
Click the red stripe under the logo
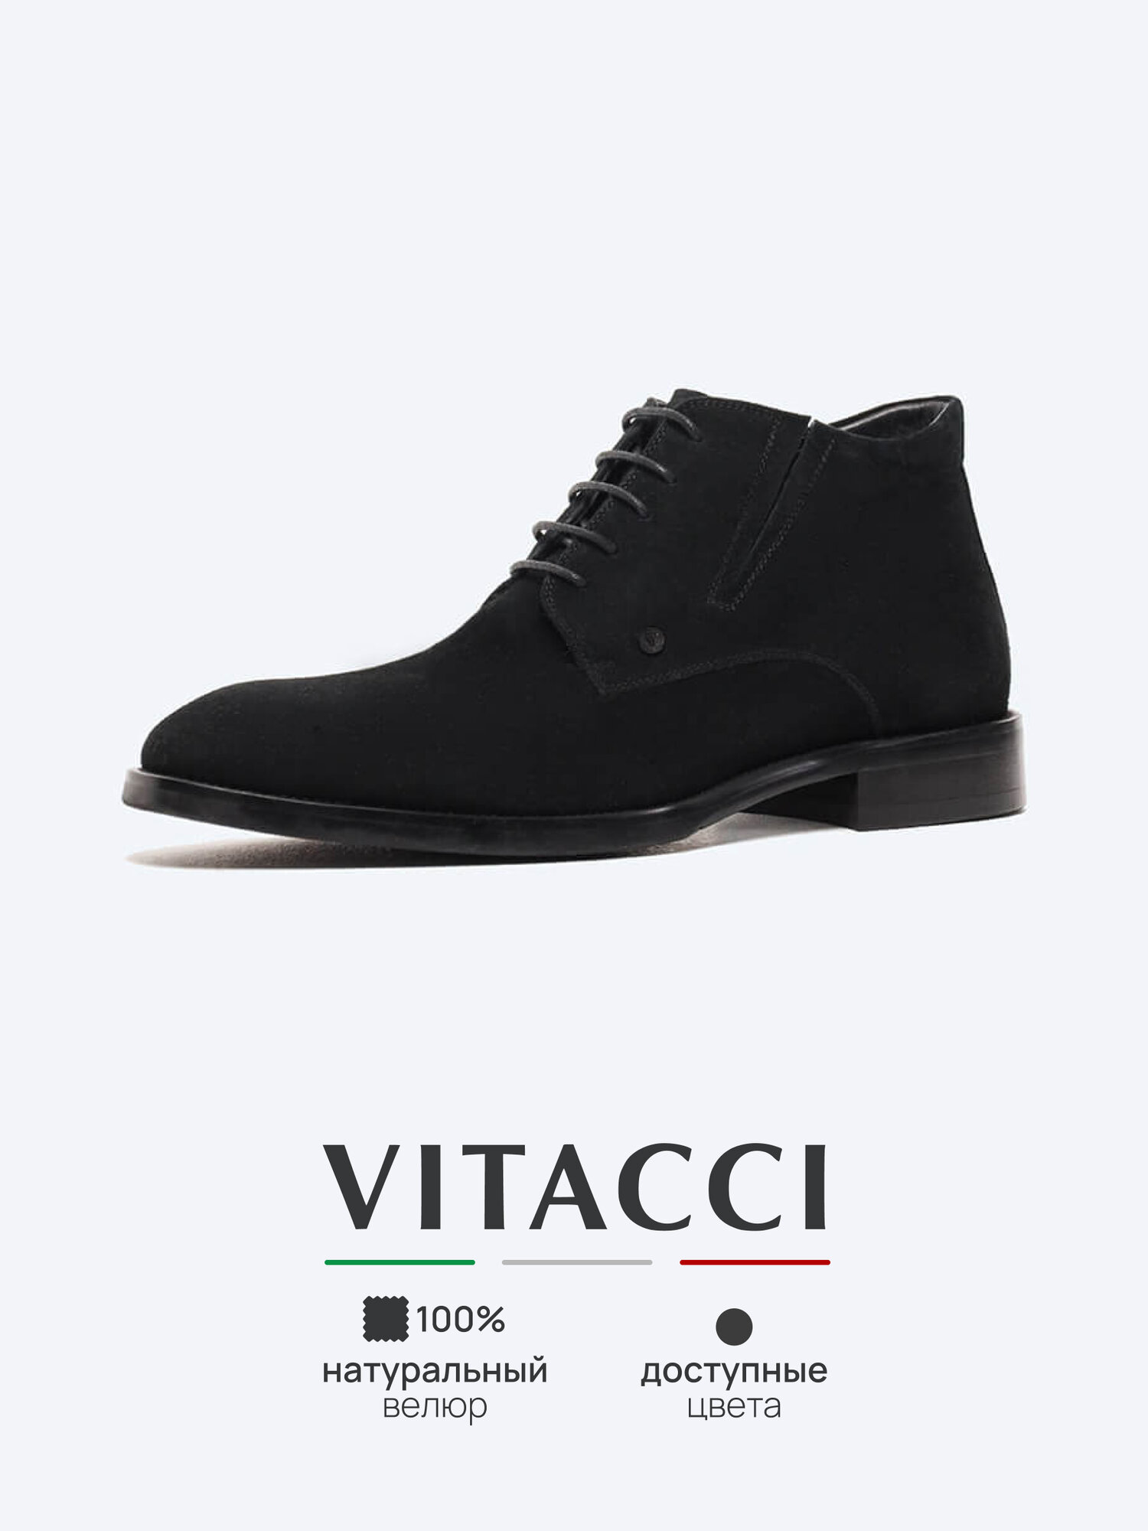point(755,1262)
